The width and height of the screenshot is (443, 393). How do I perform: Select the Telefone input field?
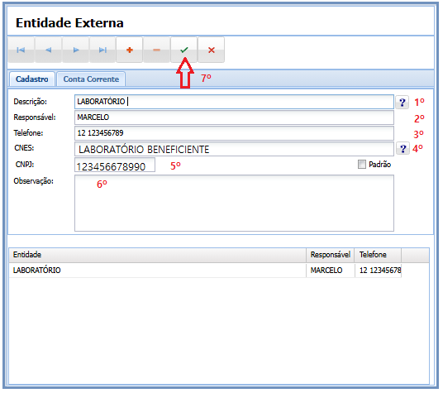[x=234, y=133]
